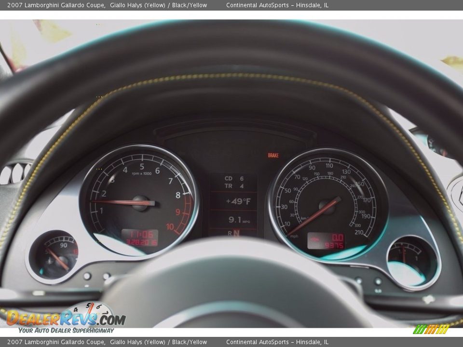Click "Giallo Halys (Yellow)" in the bottom caption
This screenshot has width=463, height=347.
137,342
